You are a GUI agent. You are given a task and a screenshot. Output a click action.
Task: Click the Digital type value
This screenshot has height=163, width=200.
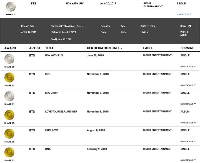124,32
